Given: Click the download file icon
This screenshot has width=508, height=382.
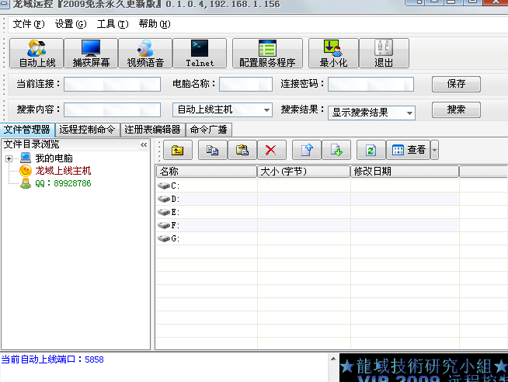Looking at the screenshot, I should coord(336,150).
